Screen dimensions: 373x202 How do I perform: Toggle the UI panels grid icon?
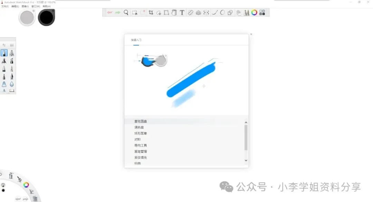pyautogui.click(x=262, y=13)
